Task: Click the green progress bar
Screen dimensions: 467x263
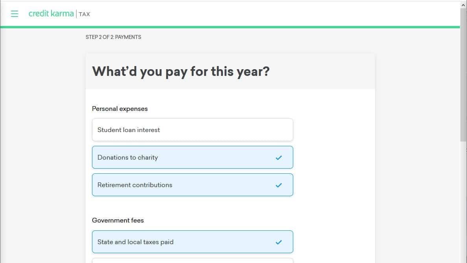Action: point(230,27)
